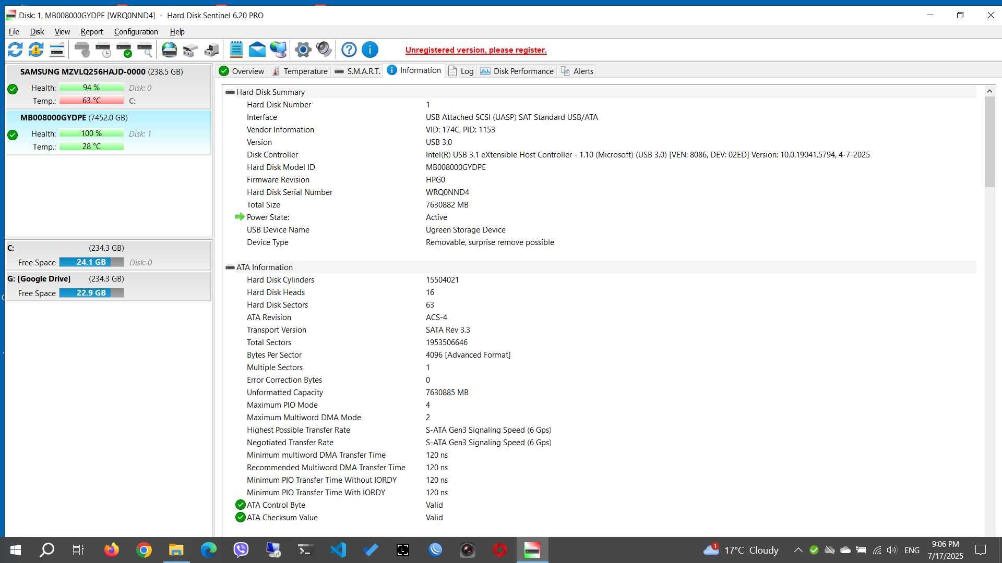Screen dimensions: 1002x563
Task: Open the Configuration menu
Action: [x=136, y=32]
